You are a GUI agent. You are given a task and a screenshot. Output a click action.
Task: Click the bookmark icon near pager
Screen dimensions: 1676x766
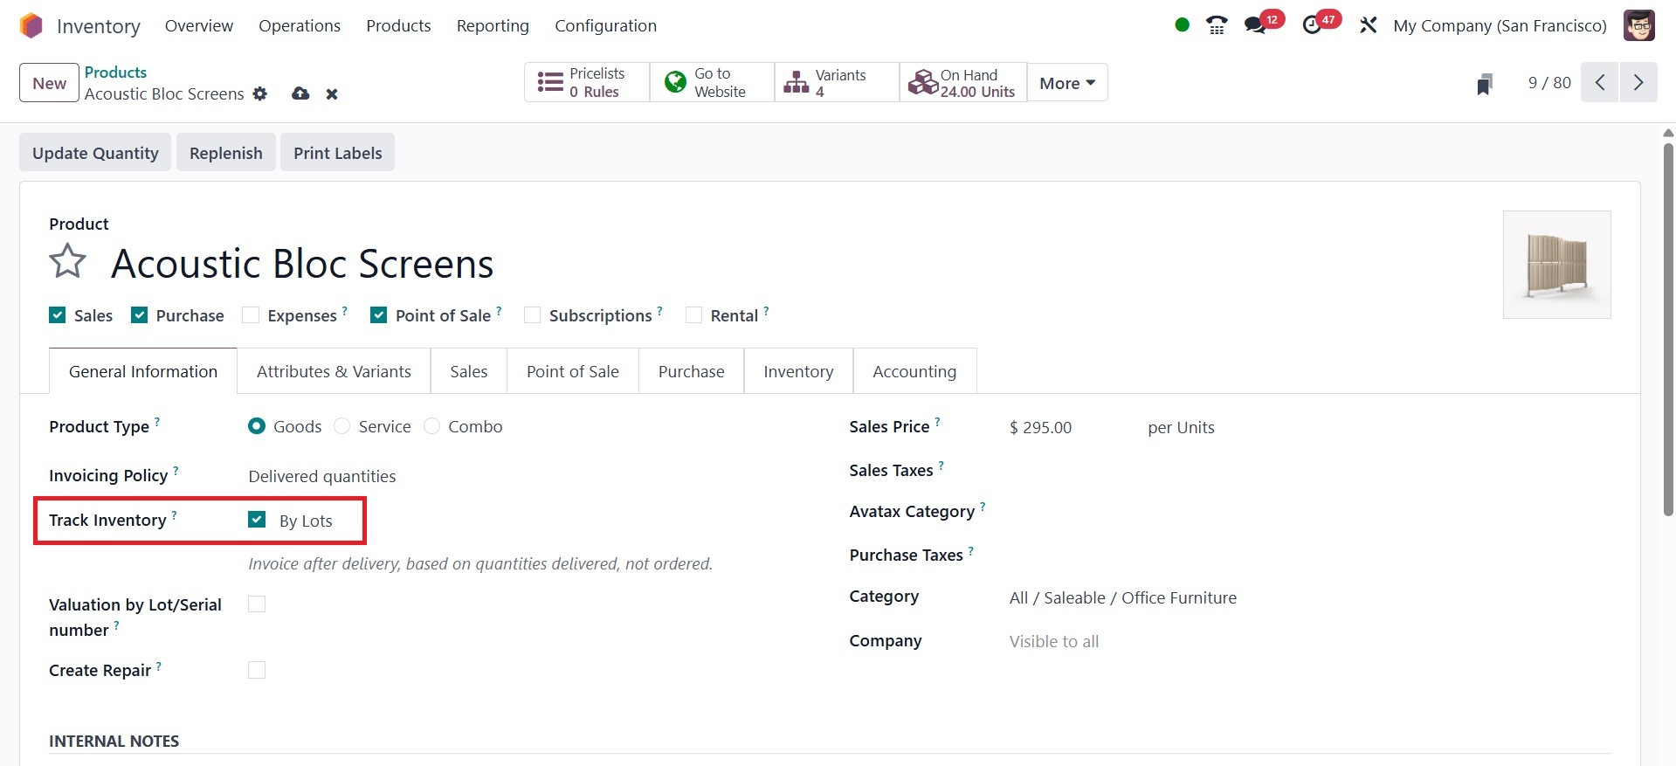click(x=1484, y=84)
